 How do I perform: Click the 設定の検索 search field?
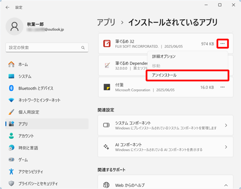47,48
